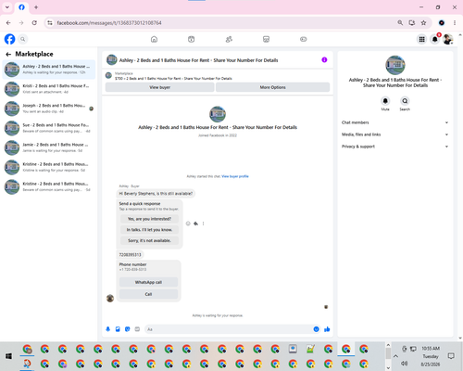Open the Sue conversation in the list

point(49,128)
